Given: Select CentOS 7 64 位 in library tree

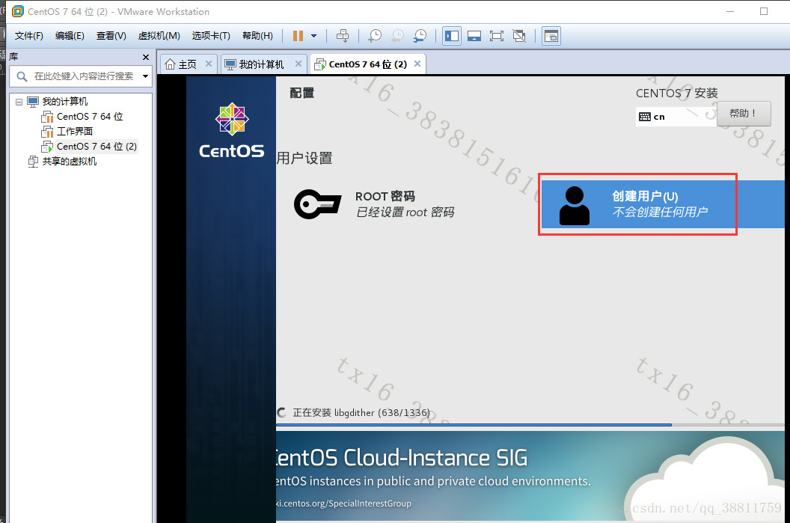Looking at the screenshot, I should pyautogui.click(x=90, y=117).
